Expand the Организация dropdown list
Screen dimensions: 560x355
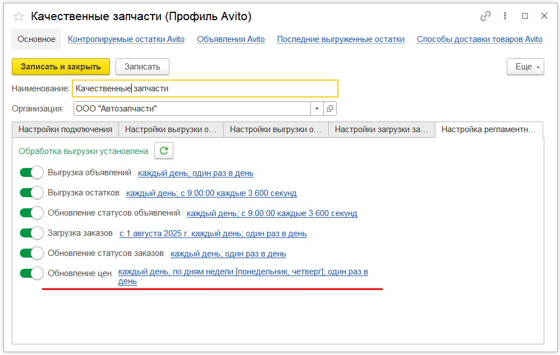316,109
